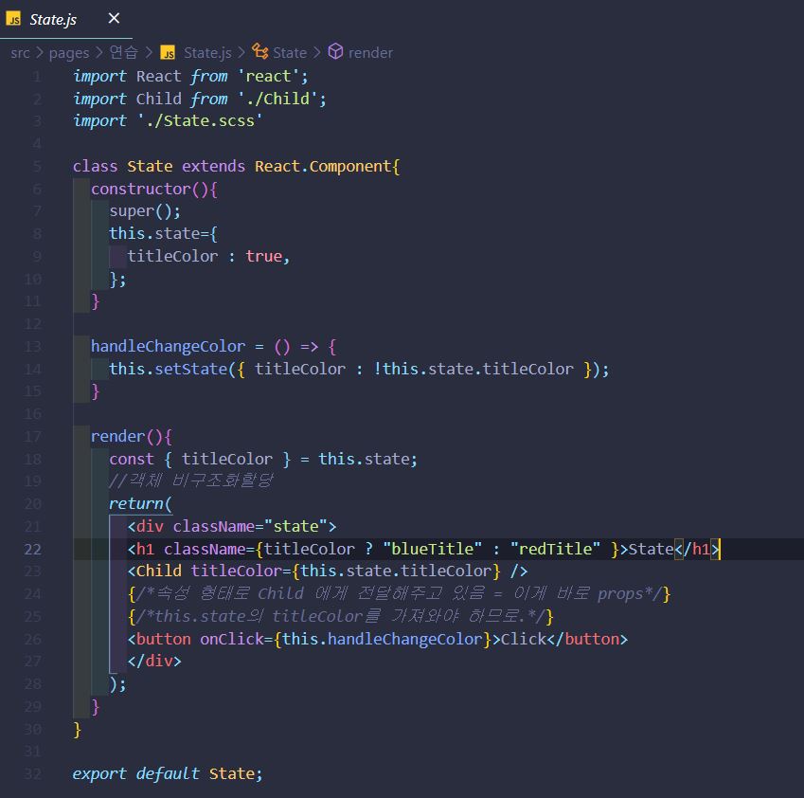This screenshot has width=804, height=798.
Task: Click the props comment on line 24
Action: click(399, 593)
